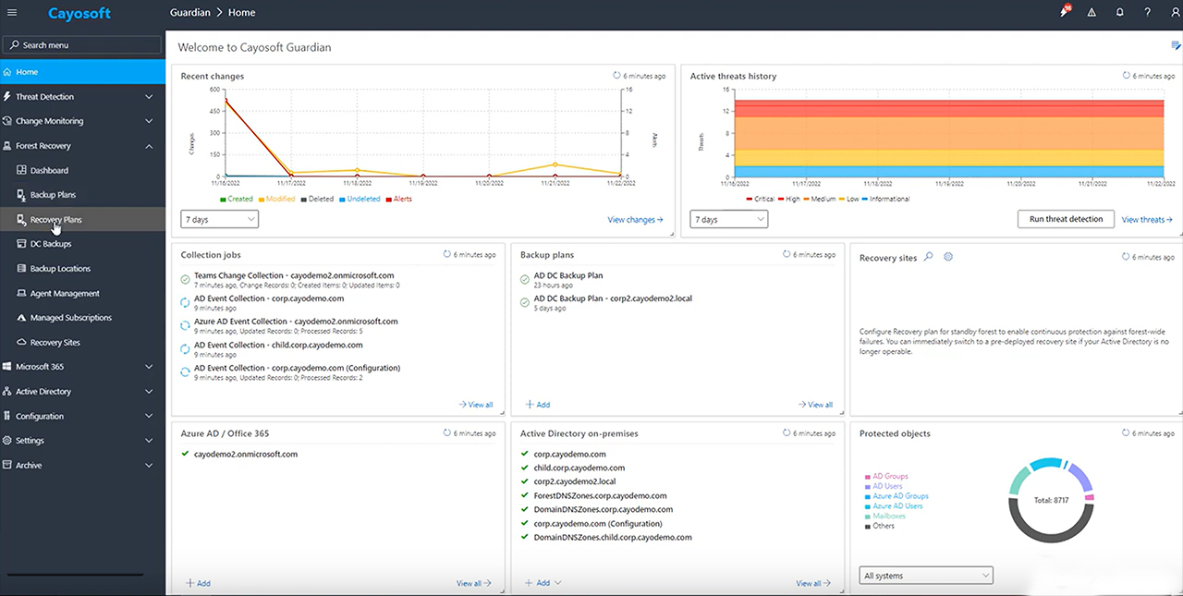Refresh the Azure AD / Office 365 widget
1183x596 pixels.
(447, 432)
